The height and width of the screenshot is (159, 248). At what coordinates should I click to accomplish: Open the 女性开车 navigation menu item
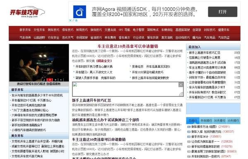pos(39,30)
